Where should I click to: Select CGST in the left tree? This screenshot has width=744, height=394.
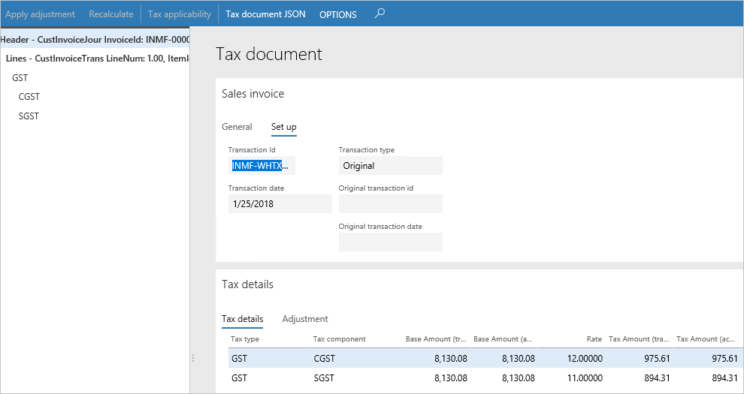point(29,97)
